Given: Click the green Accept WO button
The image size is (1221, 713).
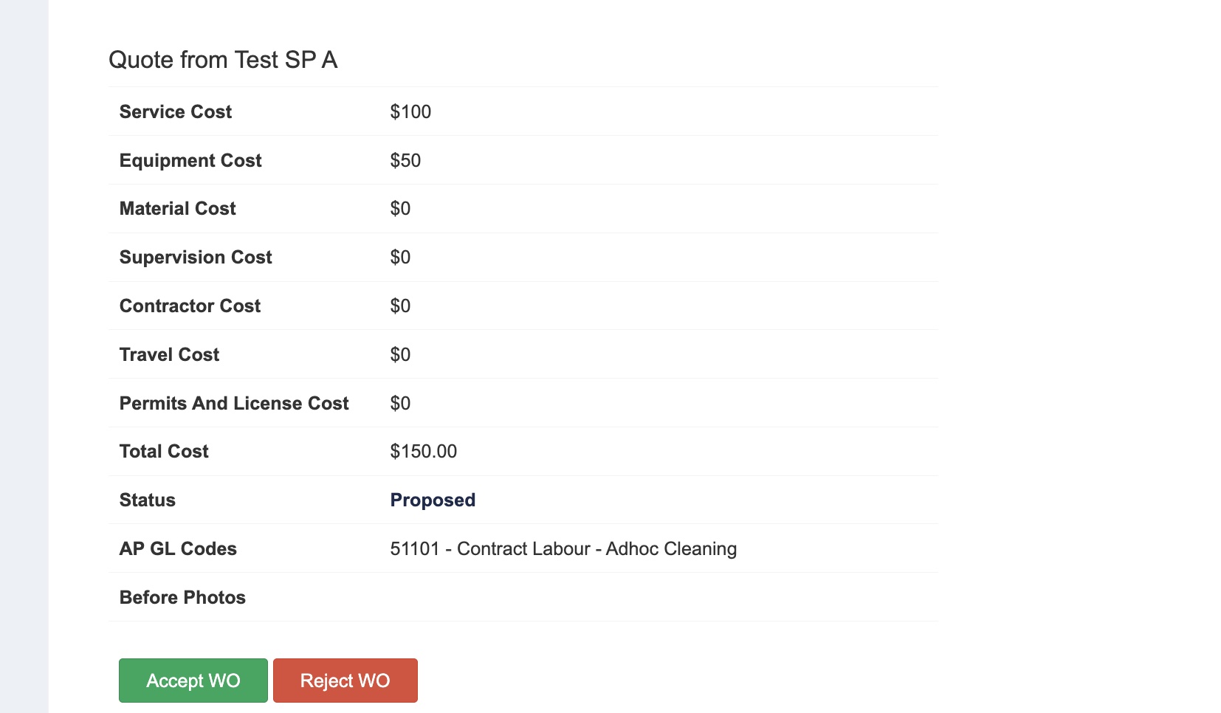Looking at the screenshot, I should coord(193,681).
